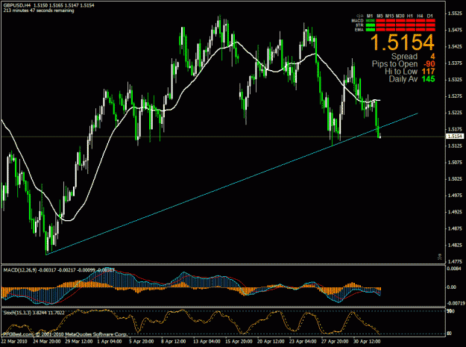
Task: Select the cyan ascending trendline
Action: tap(232, 184)
